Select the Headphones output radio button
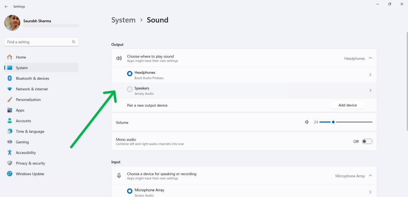The width and height of the screenshot is (408, 197). (x=129, y=74)
